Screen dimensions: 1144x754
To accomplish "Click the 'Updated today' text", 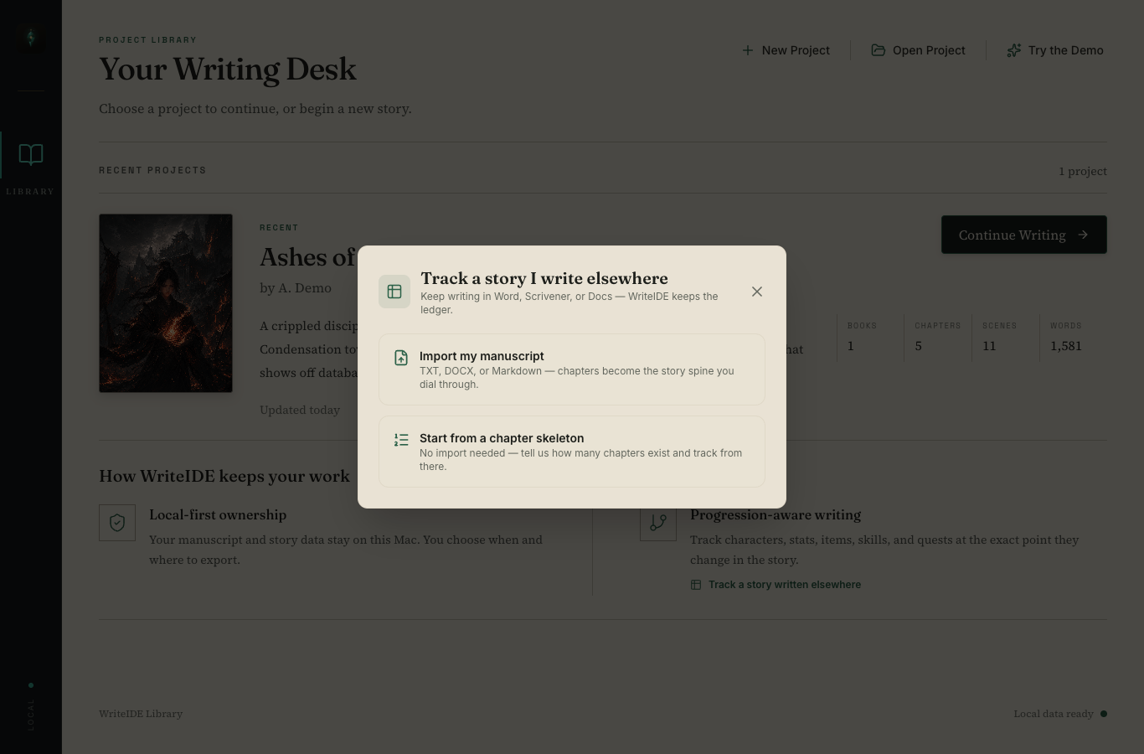I will pyautogui.click(x=300, y=410).
